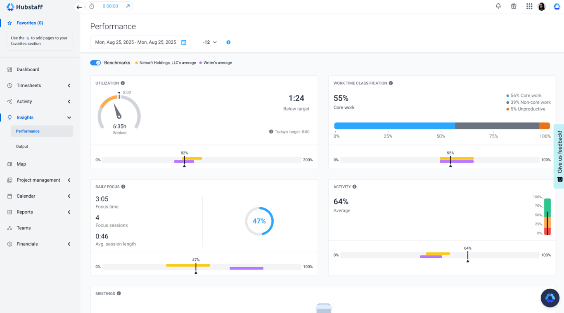Expand the Timesheets menu

click(69, 85)
